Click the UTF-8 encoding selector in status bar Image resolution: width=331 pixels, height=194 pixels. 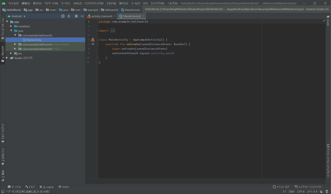pos(301,192)
